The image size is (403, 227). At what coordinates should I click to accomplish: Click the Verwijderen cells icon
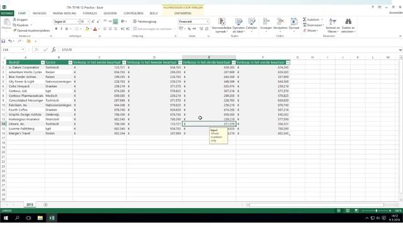pos(280,21)
